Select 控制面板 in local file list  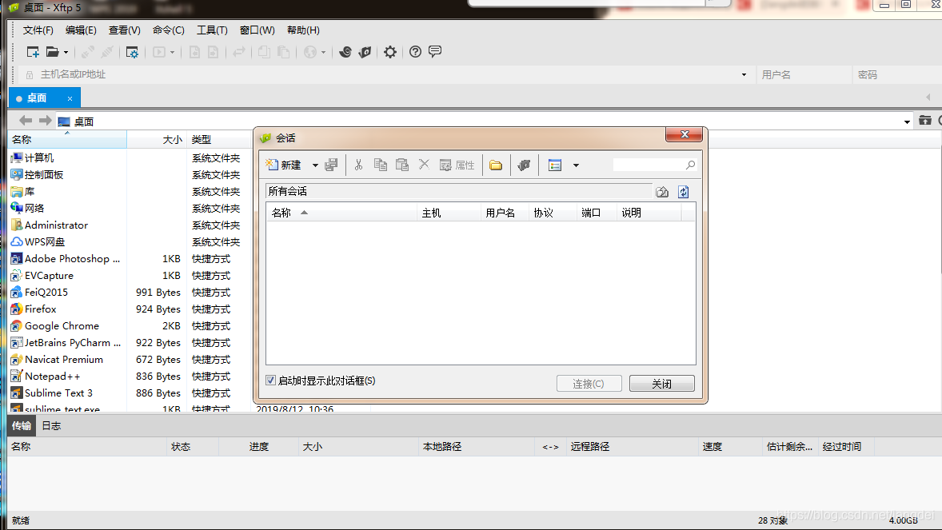tap(44, 174)
